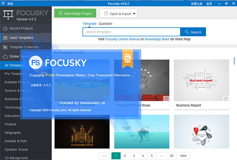Click the 登录 login link

209,4
